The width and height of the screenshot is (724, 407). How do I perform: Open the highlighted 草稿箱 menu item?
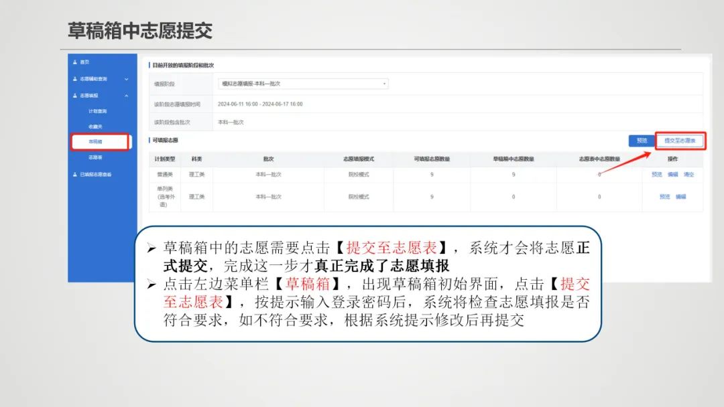pyautogui.click(x=95, y=141)
